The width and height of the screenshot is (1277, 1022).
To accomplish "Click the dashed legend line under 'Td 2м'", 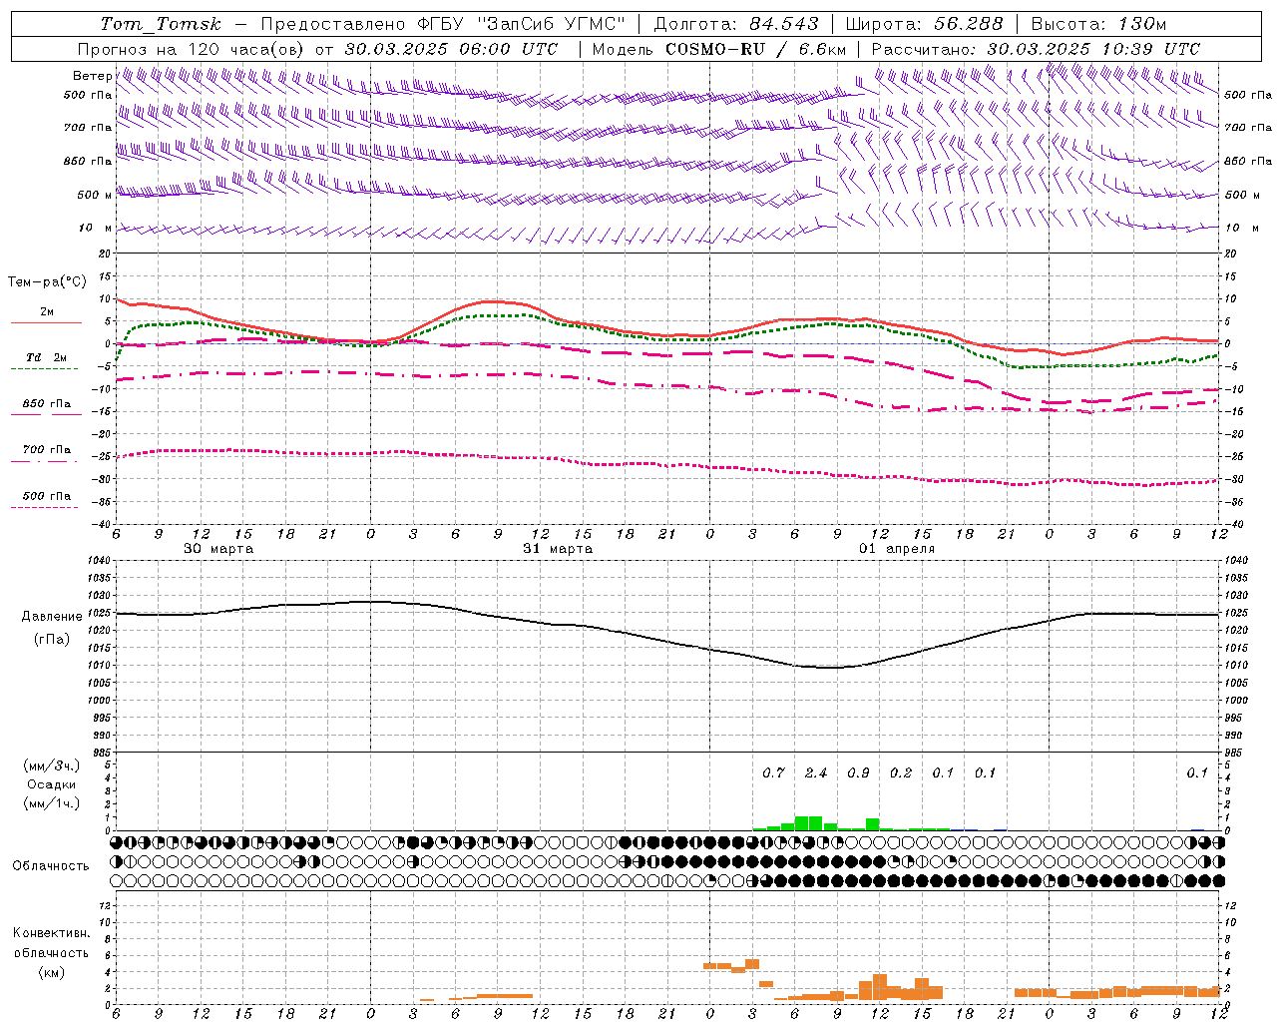I will click(45, 368).
